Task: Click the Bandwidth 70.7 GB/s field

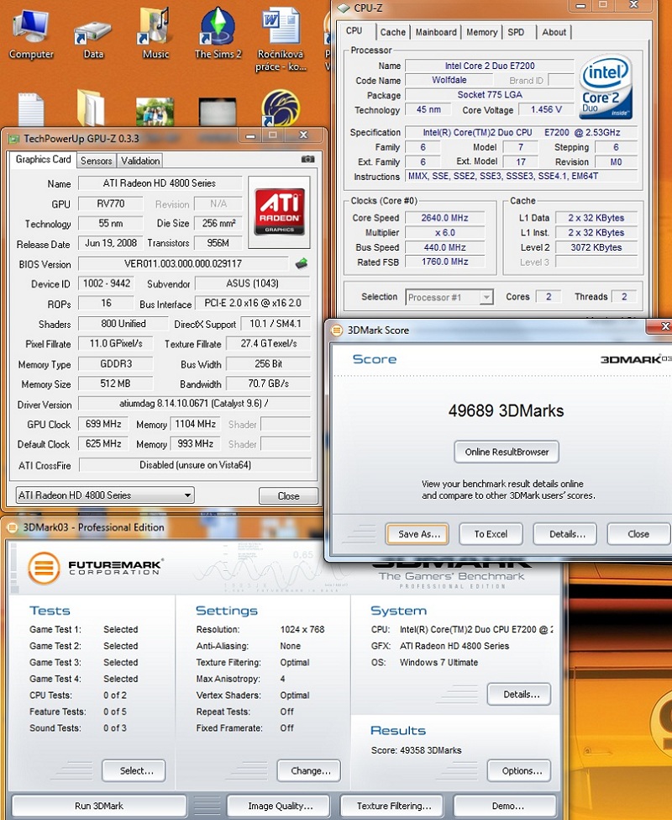Action: click(269, 384)
